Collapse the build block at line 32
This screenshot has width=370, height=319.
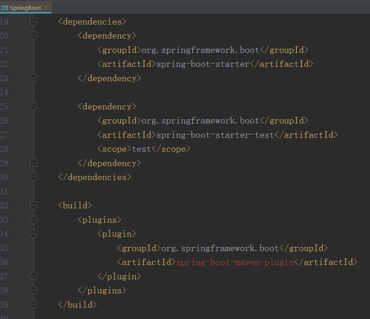pyautogui.click(x=34, y=205)
